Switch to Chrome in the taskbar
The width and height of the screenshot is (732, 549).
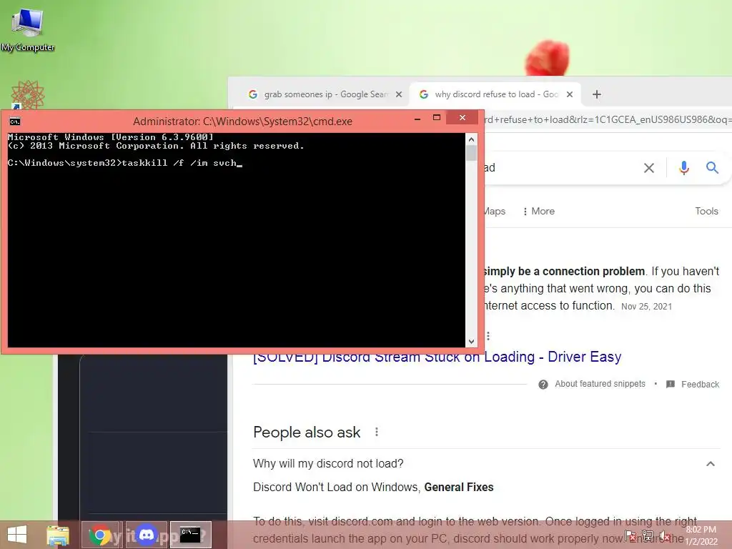tap(101, 535)
